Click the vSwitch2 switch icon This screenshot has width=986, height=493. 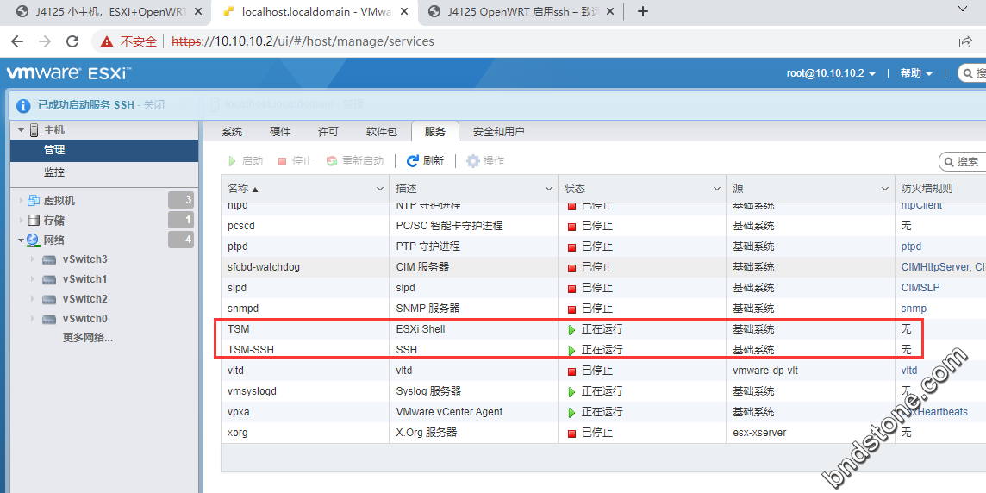pyautogui.click(x=50, y=299)
